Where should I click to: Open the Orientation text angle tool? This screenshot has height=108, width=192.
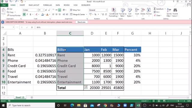[x=64, y=10]
